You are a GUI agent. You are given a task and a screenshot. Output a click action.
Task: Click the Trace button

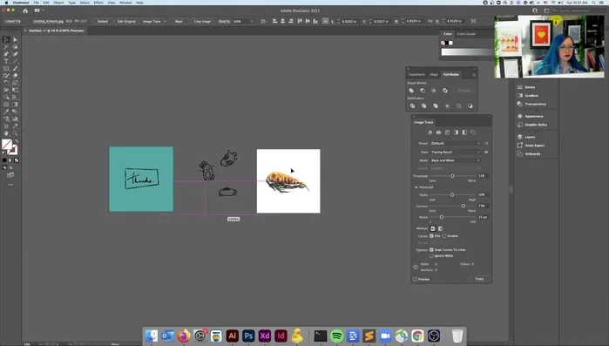(x=479, y=279)
